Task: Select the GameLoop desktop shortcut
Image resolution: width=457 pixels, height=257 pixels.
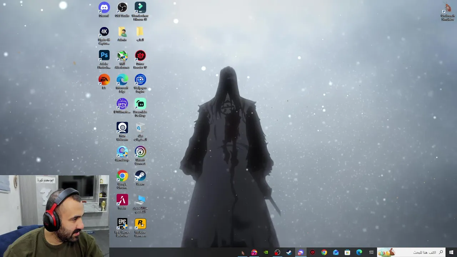Action: pyautogui.click(x=122, y=154)
